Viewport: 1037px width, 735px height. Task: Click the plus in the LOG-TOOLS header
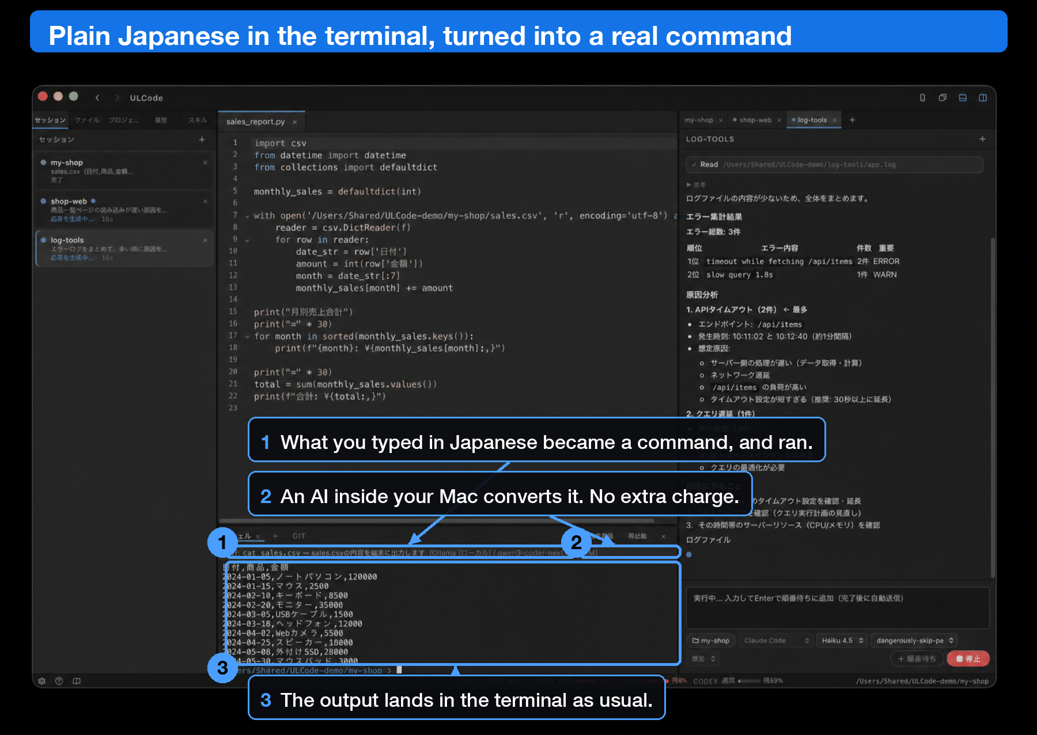point(982,139)
